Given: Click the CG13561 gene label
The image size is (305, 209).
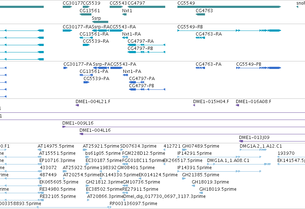Looking at the screenshot, I should [x=90, y=11].
